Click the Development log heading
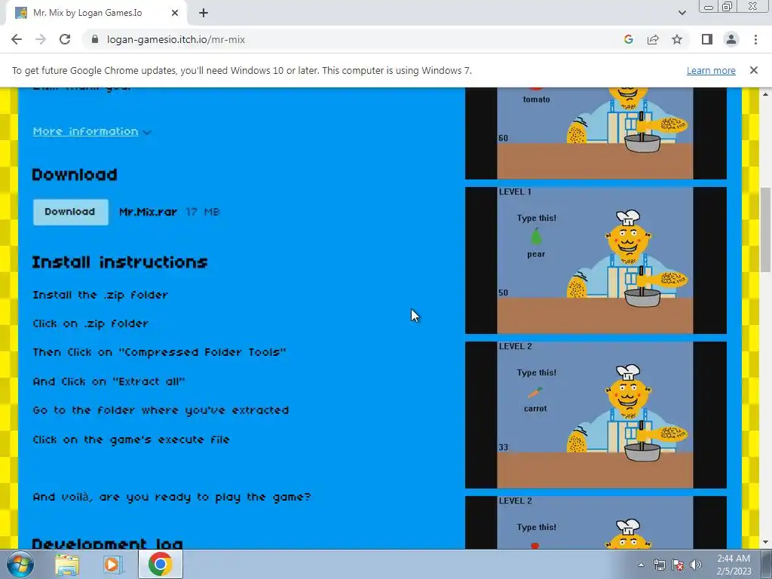This screenshot has height=579, width=772. (x=107, y=544)
